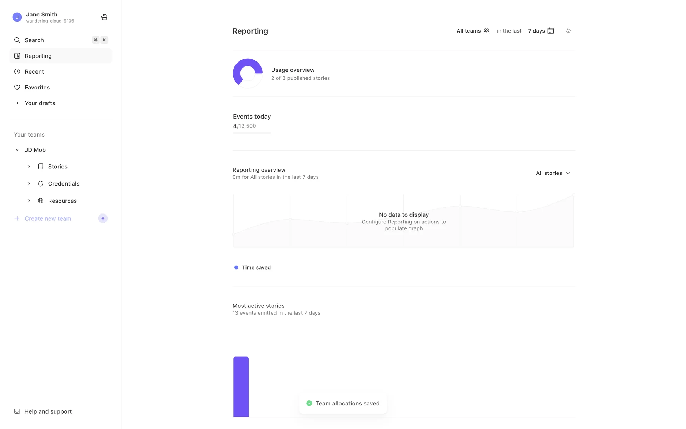The width and height of the screenshot is (686, 429).
Task: Open the All stories dropdown
Action: [552, 173]
